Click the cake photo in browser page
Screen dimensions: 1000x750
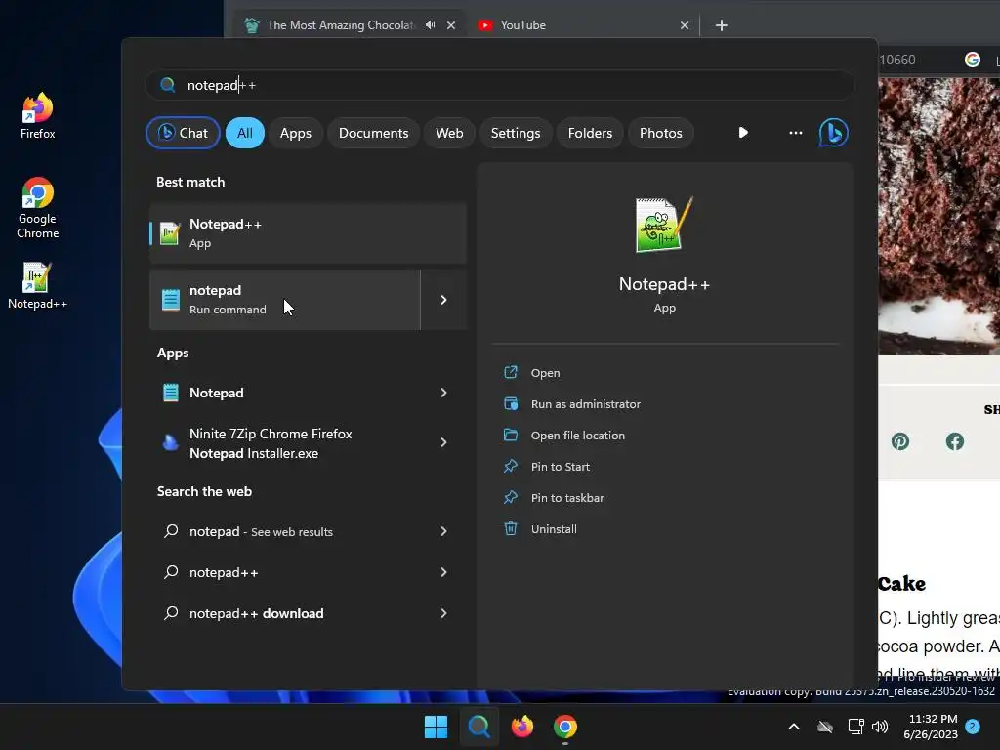[x=938, y=216]
